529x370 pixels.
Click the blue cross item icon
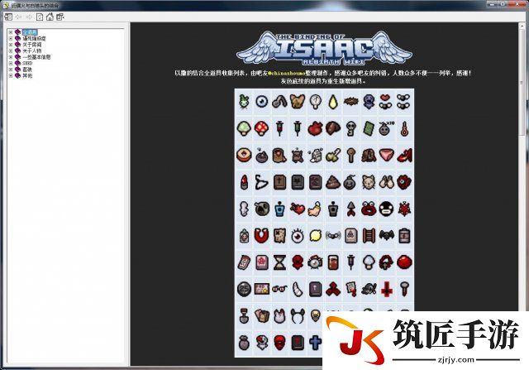pyautogui.click(x=315, y=343)
